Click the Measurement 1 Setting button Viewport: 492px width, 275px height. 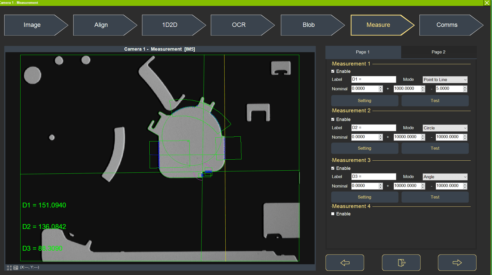coord(365,101)
